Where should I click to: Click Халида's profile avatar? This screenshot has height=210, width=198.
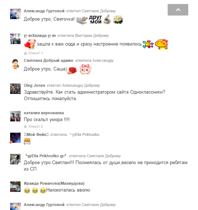[16, 39]
